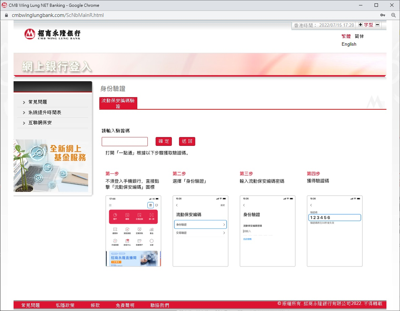Maximize the Chrome window

(x=376, y=5)
